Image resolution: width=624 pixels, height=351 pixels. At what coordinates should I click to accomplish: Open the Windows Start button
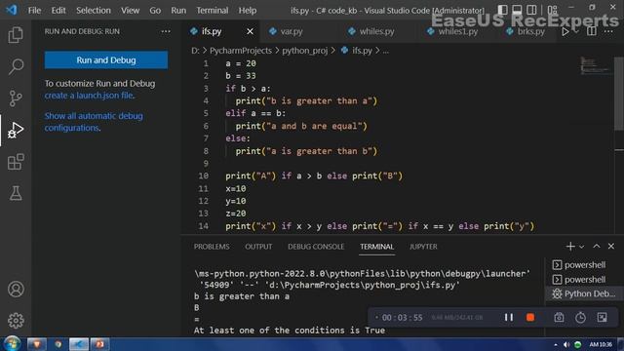(x=12, y=343)
